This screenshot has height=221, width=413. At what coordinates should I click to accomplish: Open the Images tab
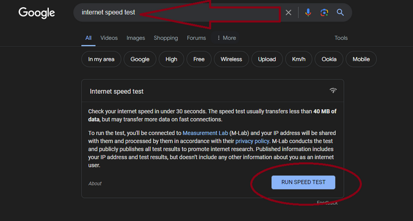pos(136,38)
